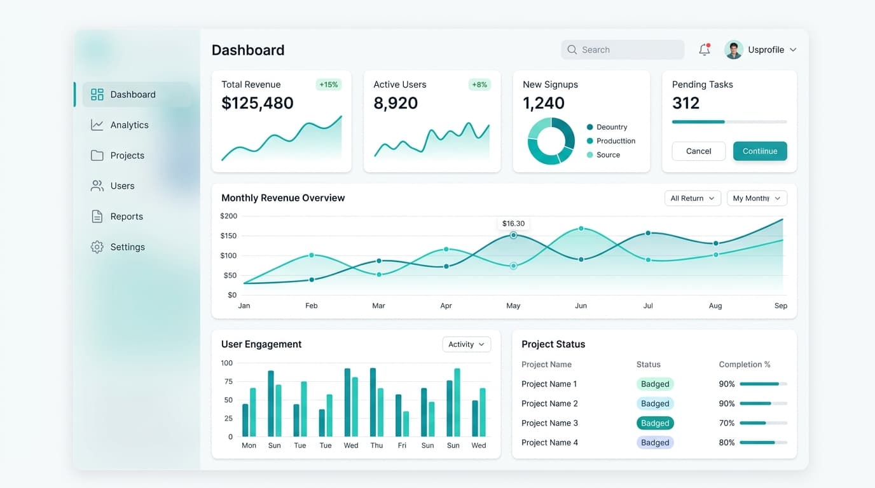The image size is (875, 488).
Task: Click Project Name 3 completion bar
Action: point(763,423)
